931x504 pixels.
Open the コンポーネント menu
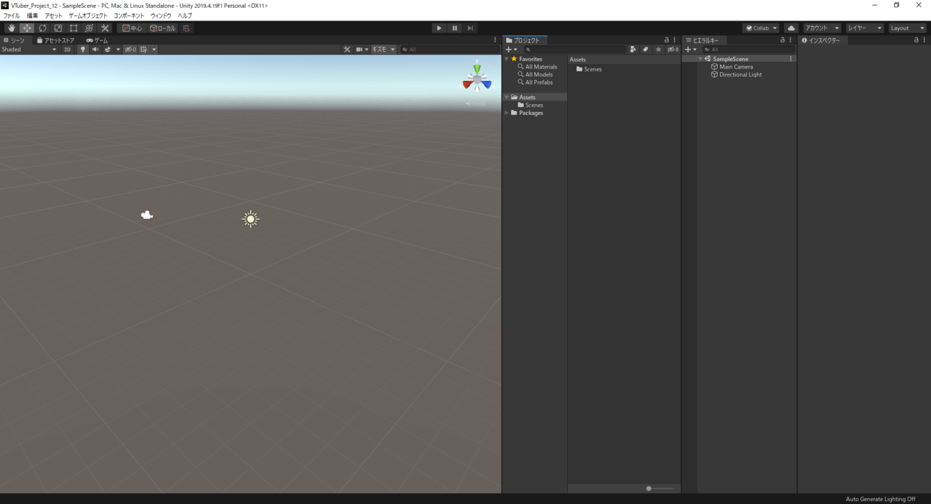pos(128,16)
